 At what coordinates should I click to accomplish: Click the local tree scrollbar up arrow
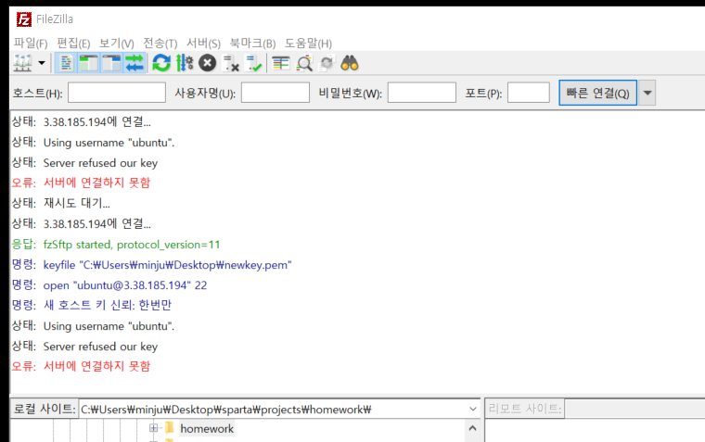point(472,428)
